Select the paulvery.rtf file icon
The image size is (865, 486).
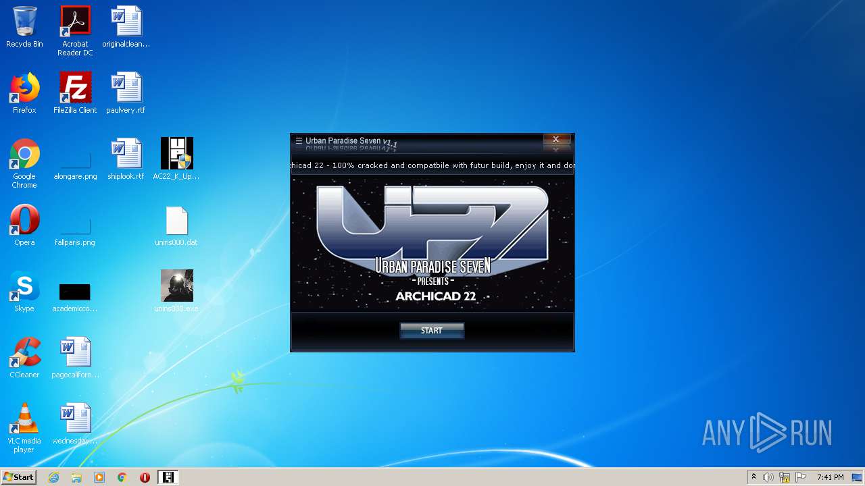pyautogui.click(x=126, y=93)
